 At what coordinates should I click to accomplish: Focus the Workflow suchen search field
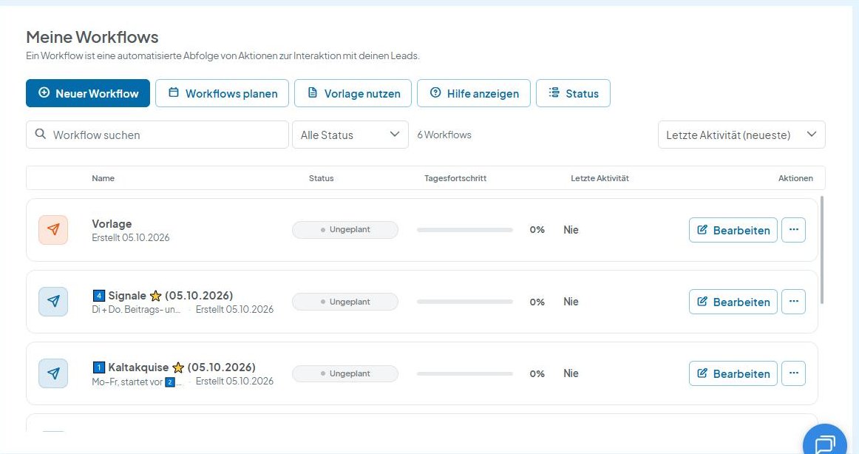coord(157,135)
